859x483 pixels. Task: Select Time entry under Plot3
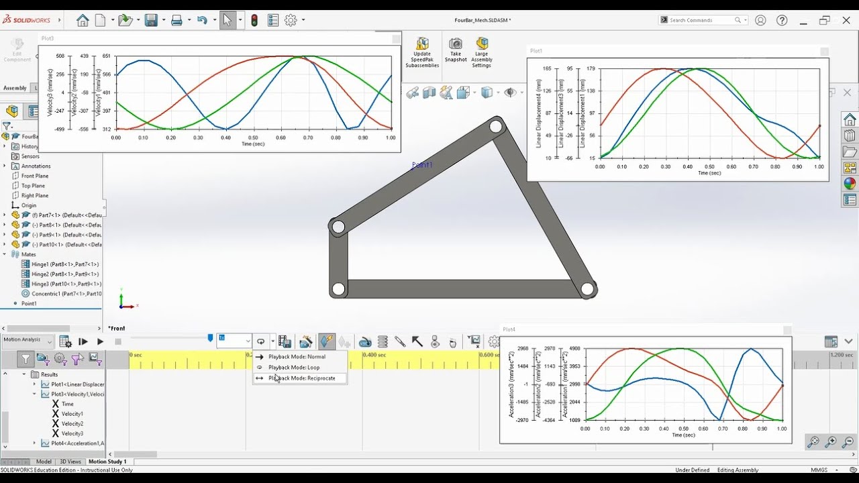tap(68, 404)
